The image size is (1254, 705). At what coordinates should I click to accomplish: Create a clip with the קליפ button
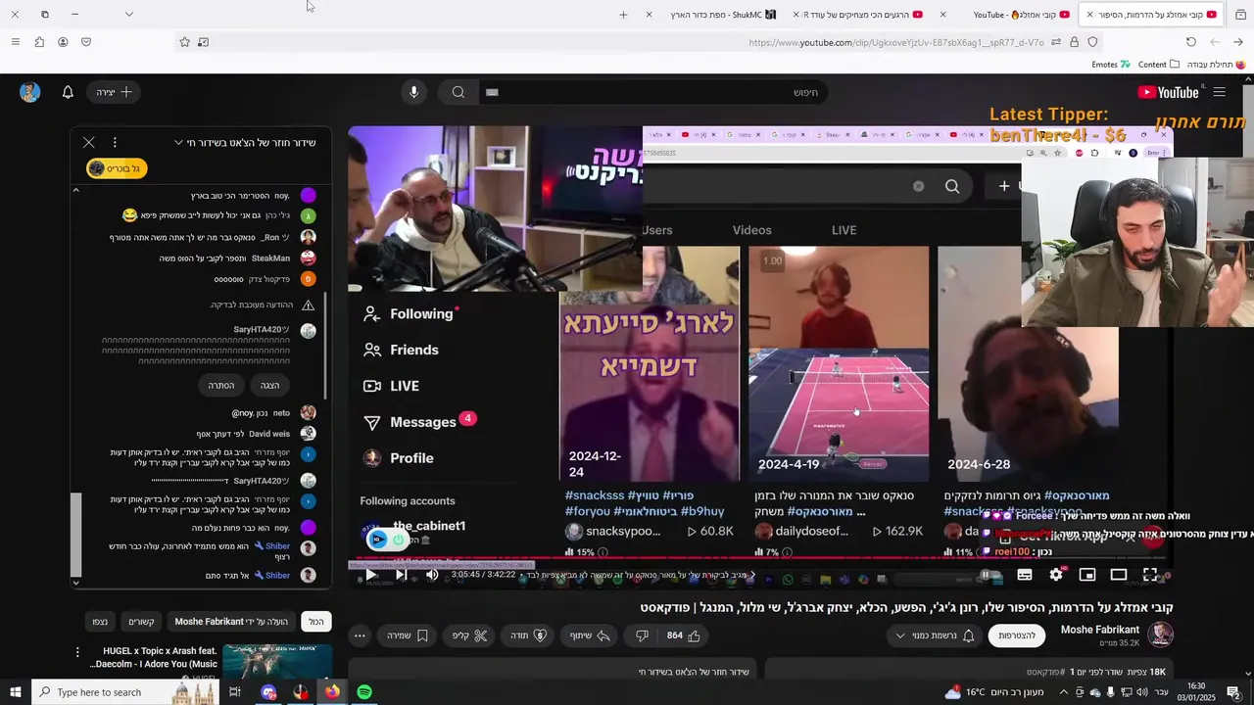tap(469, 635)
